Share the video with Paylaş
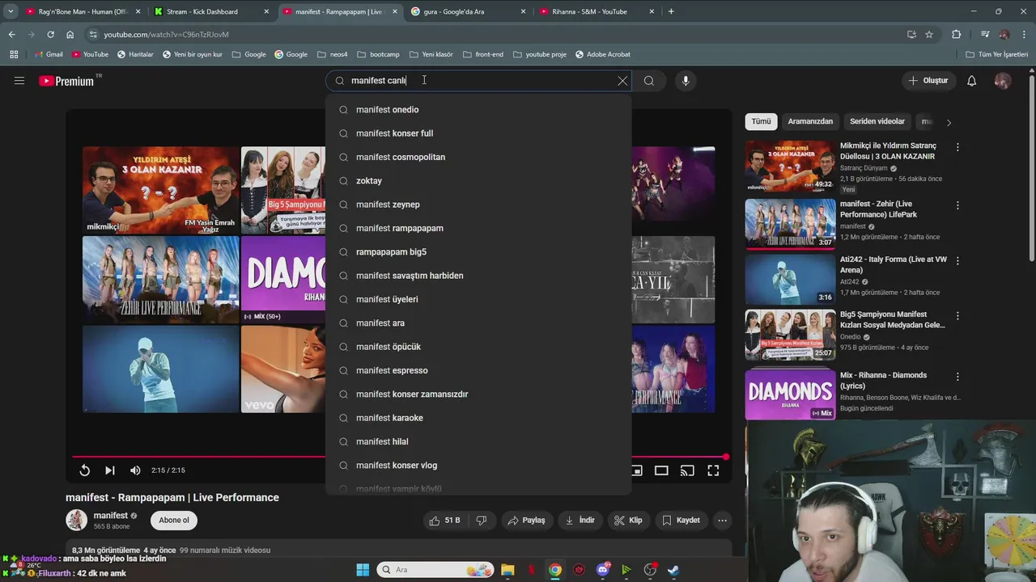The width and height of the screenshot is (1036, 582). pos(526,521)
